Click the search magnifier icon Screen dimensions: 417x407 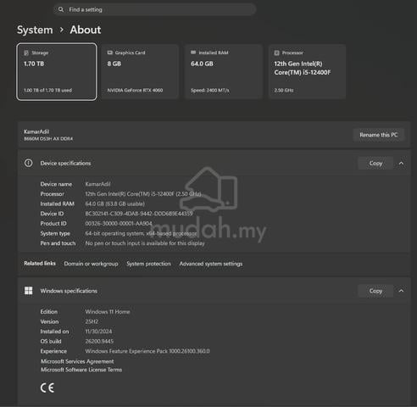[x=61, y=9]
